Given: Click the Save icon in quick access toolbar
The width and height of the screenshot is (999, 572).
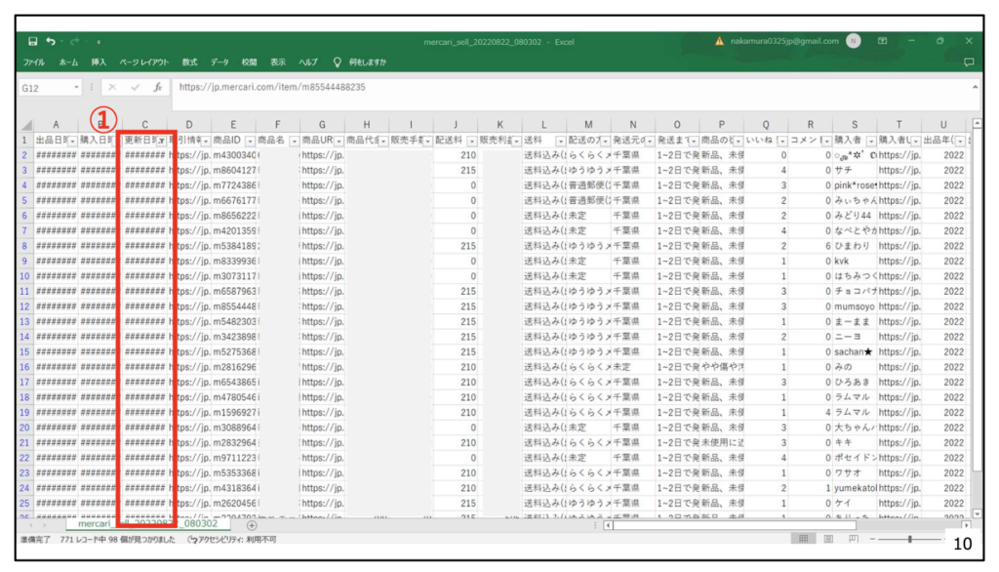Looking at the screenshot, I should pos(33,42).
